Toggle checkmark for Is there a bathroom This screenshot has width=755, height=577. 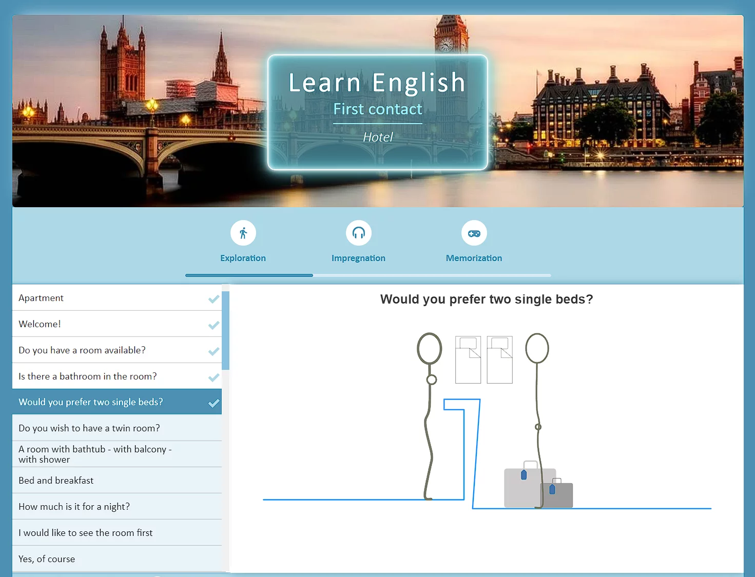(x=214, y=377)
